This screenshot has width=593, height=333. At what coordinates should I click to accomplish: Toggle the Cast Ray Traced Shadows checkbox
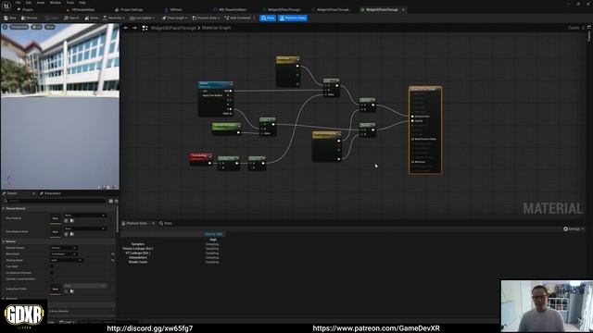[x=52, y=279]
